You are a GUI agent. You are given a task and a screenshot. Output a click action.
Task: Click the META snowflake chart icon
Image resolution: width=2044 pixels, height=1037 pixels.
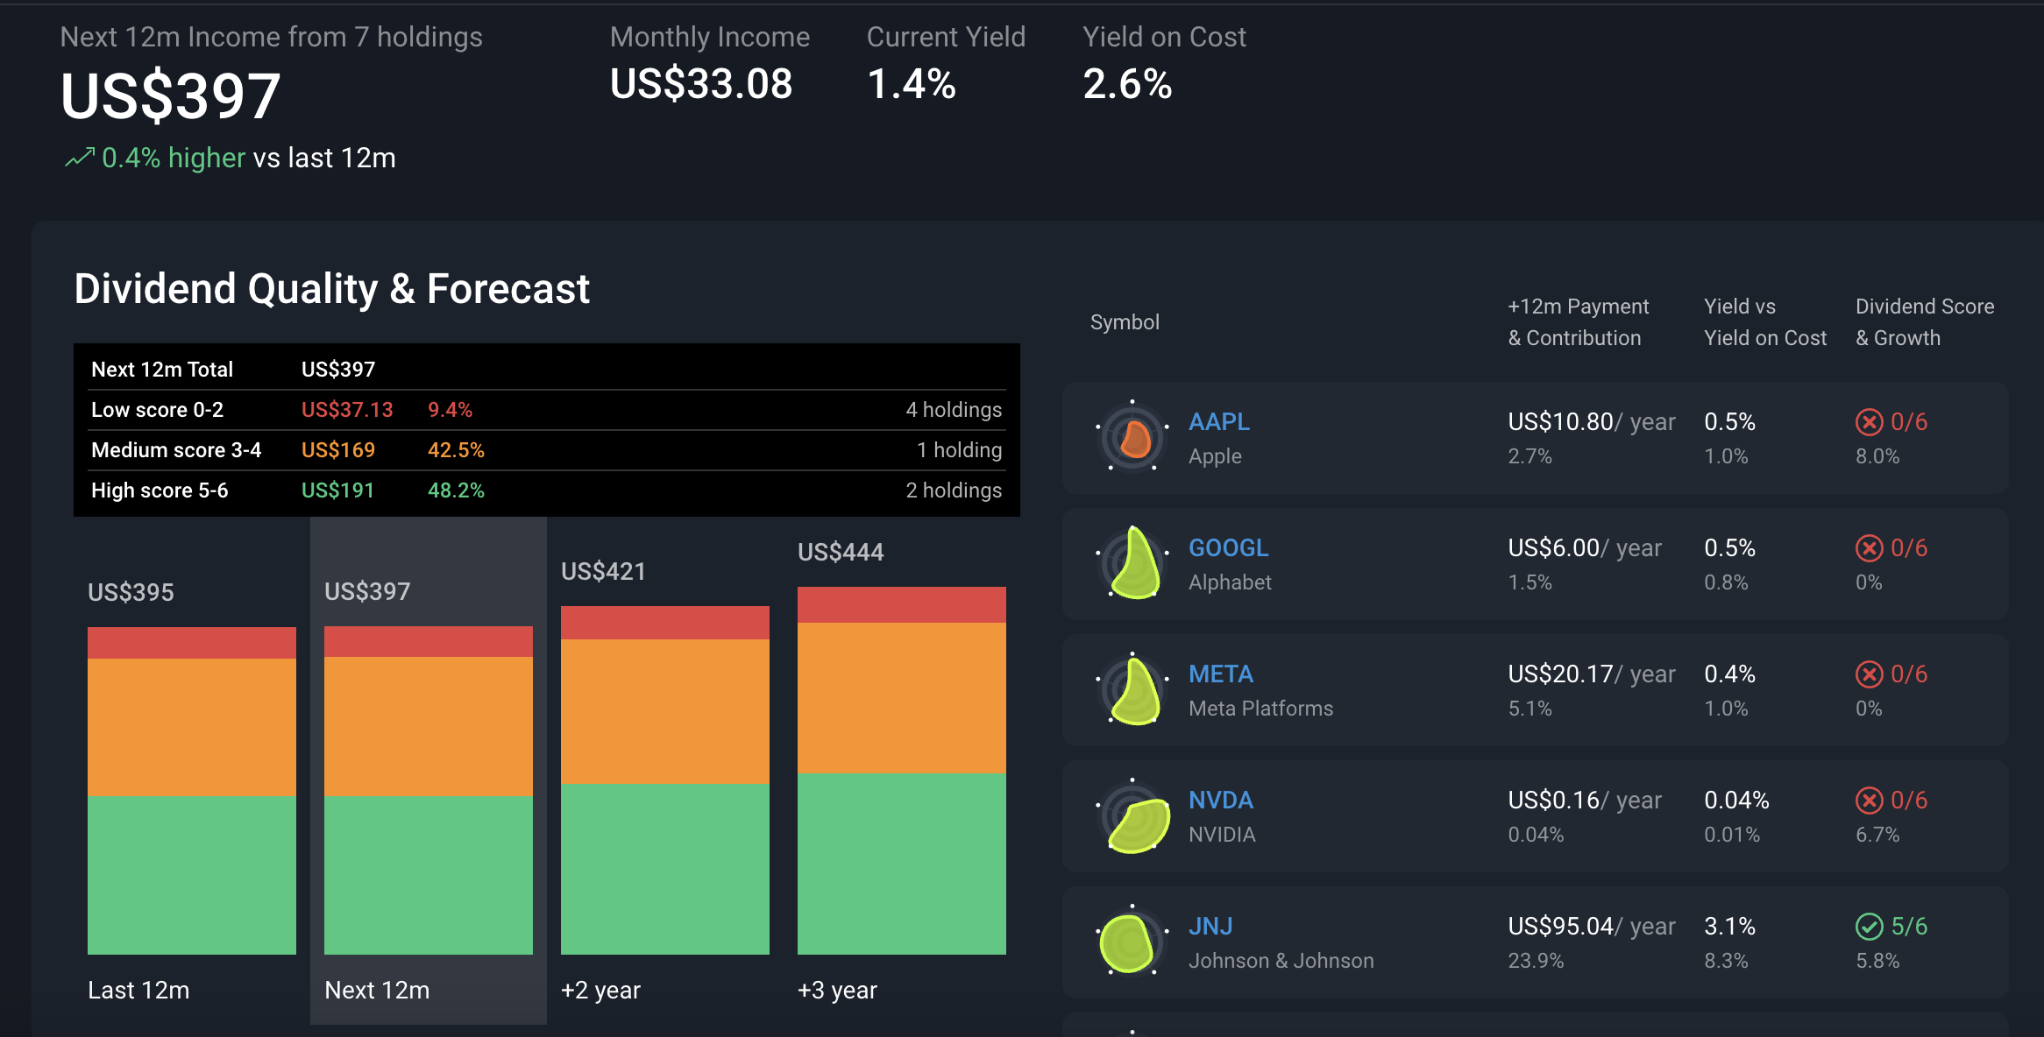(1132, 689)
